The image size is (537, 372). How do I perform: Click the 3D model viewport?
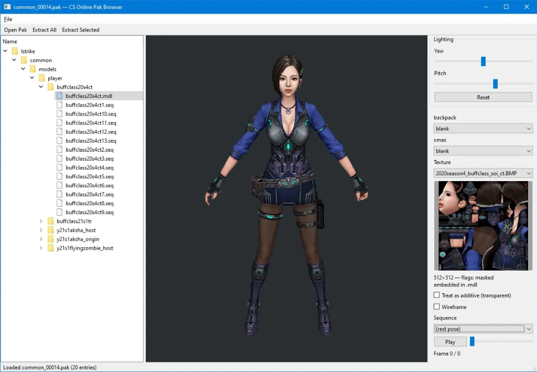pyautogui.click(x=286, y=199)
